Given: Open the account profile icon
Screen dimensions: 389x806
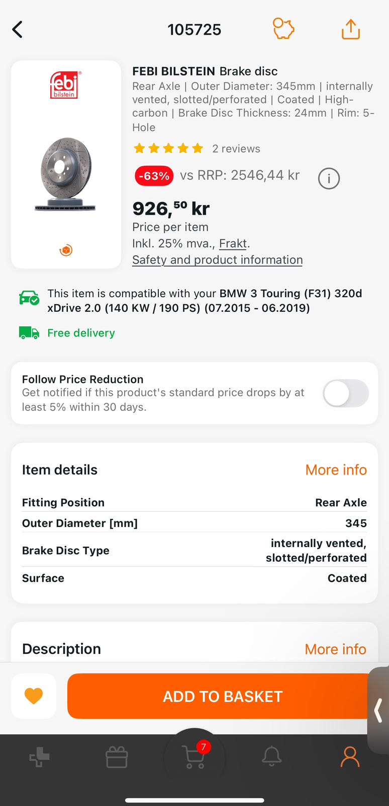Looking at the screenshot, I should pos(350,757).
